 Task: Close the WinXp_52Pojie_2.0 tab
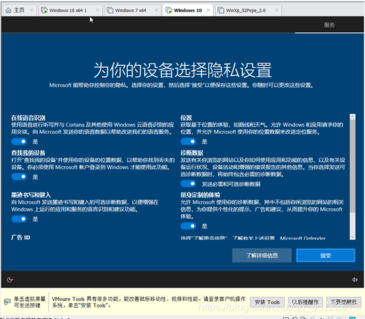[x=277, y=11]
